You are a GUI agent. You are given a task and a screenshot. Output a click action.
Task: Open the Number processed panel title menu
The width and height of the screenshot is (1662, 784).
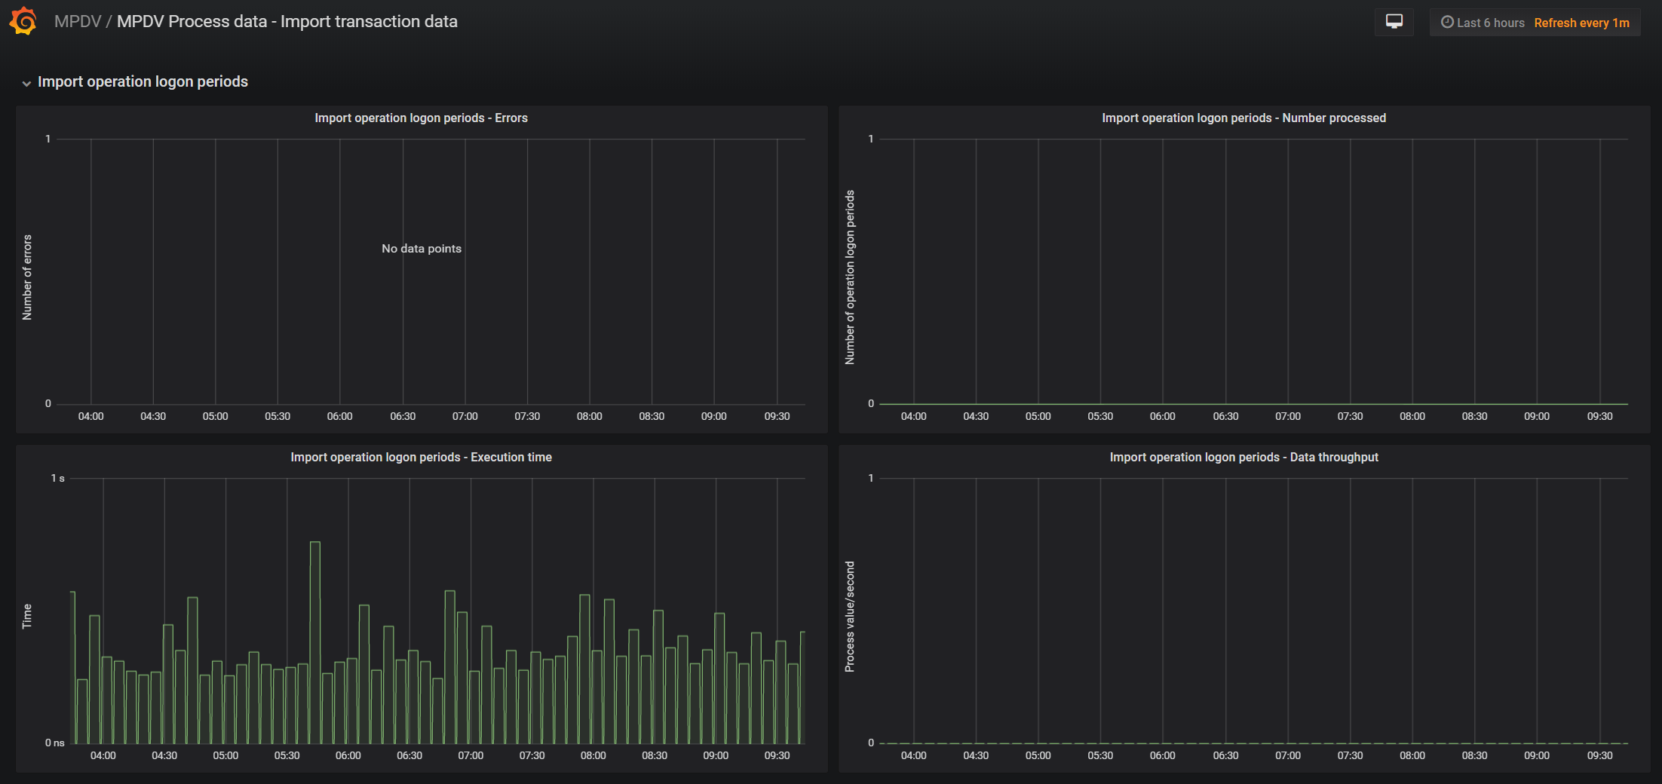[1243, 118]
